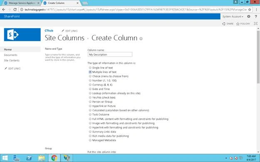
Task: Click the pencil Edit Links in sidebar
Action: pos(12,69)
